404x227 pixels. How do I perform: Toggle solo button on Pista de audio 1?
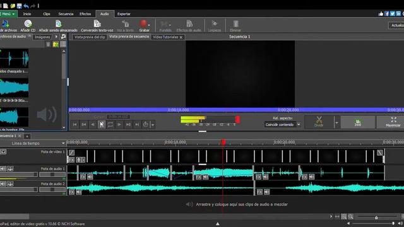click(x=10, y=169)
